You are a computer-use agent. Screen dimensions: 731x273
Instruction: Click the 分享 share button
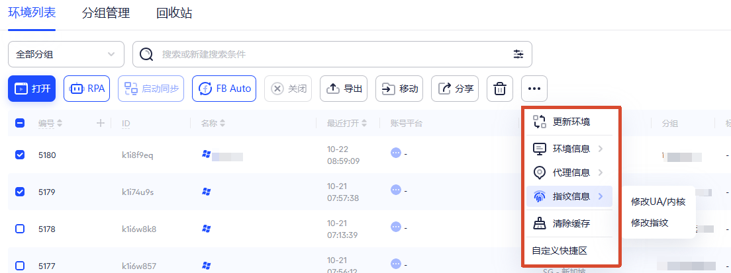[x=455, y=89]
